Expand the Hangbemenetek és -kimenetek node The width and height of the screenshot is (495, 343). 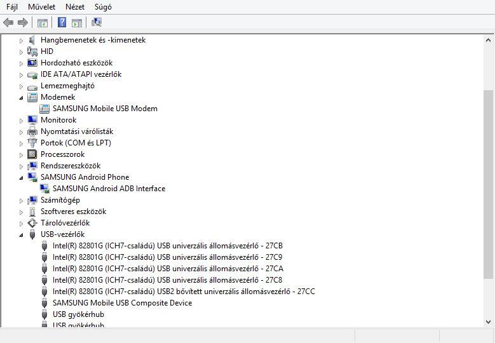coord(21,41)
